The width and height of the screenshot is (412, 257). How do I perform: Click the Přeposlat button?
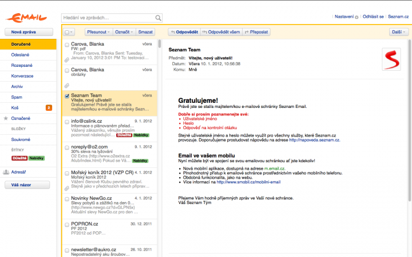pos(256,32)
